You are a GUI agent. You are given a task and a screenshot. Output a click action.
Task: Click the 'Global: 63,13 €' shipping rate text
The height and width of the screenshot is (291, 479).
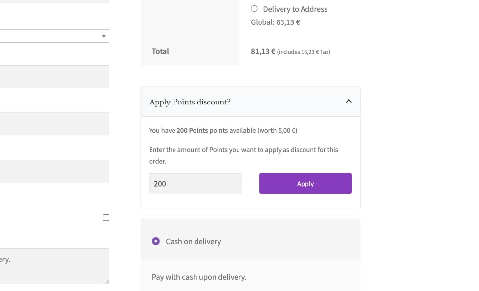(x=275, y=22)
